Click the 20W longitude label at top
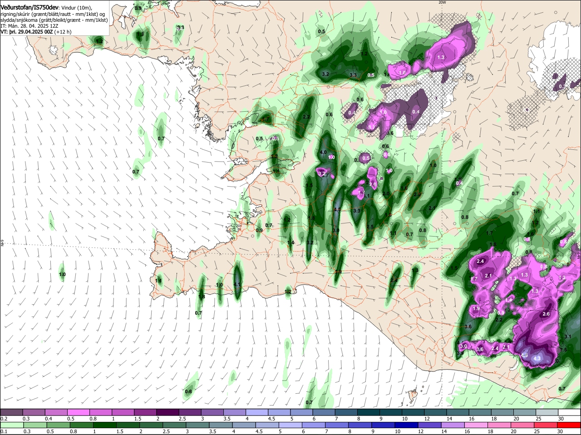Image resolution: width=581 pixels, height=435 pixels. click(x=443, y=2)
